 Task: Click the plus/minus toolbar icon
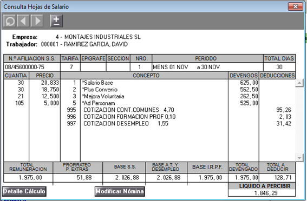56,21
